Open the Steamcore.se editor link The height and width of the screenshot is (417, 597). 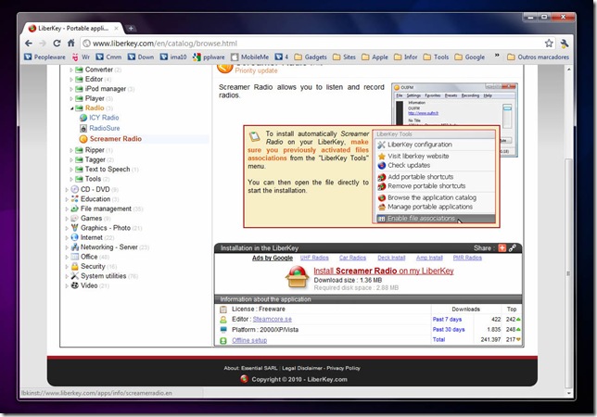[x=273, y=319]
